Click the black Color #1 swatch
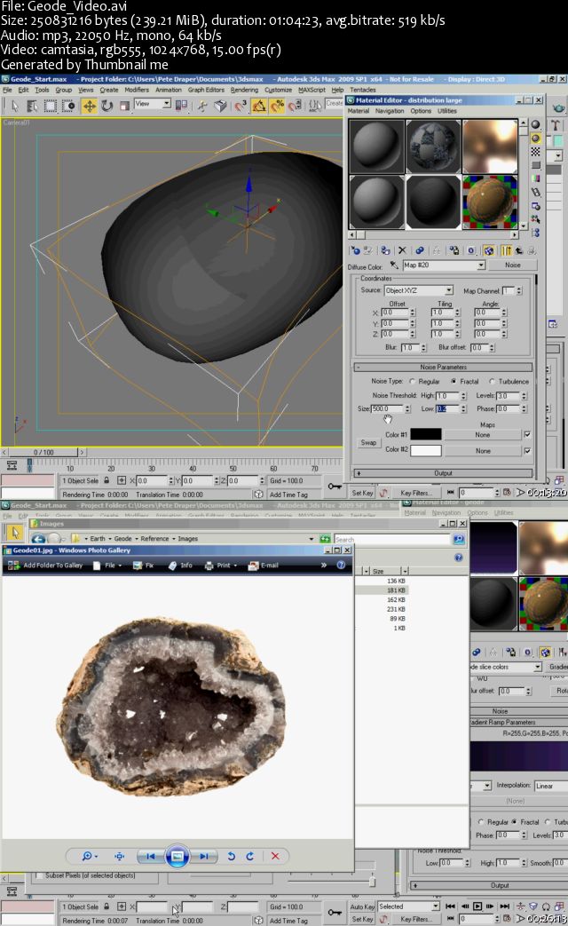568x926 pixels. pos(426,434)
